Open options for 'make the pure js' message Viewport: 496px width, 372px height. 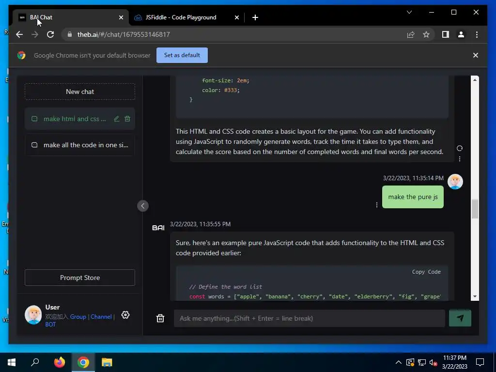tap(376, 205)
